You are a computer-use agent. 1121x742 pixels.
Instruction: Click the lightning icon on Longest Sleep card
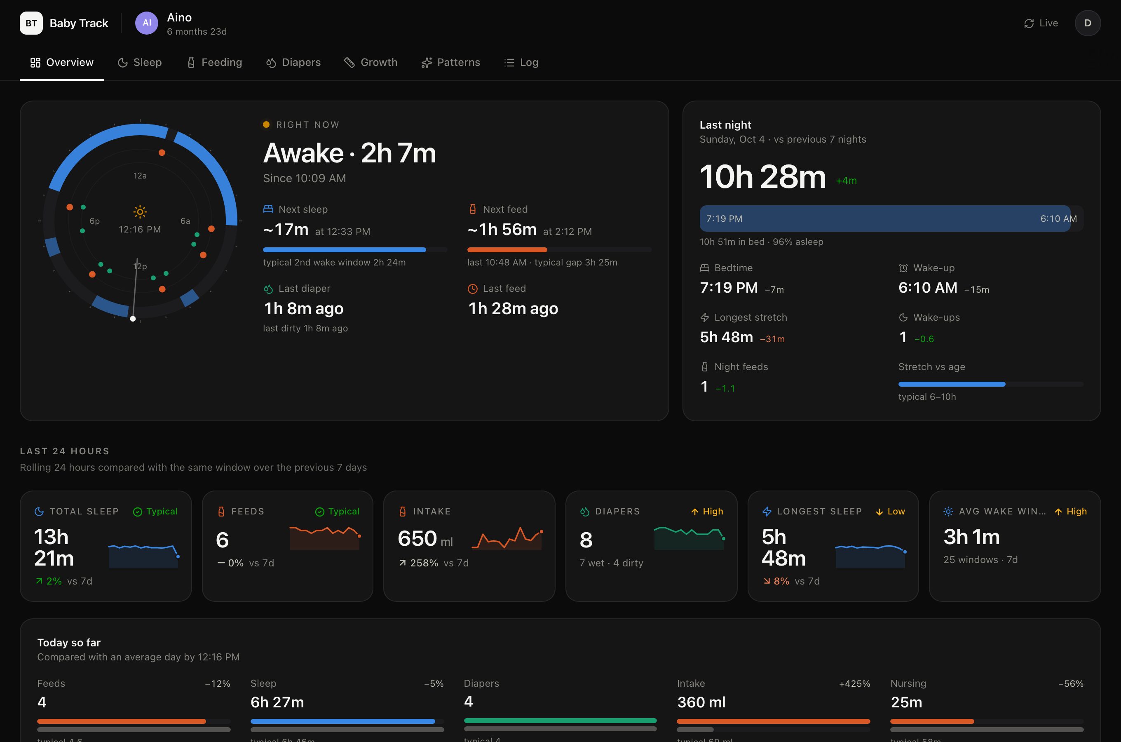(767, 512)
